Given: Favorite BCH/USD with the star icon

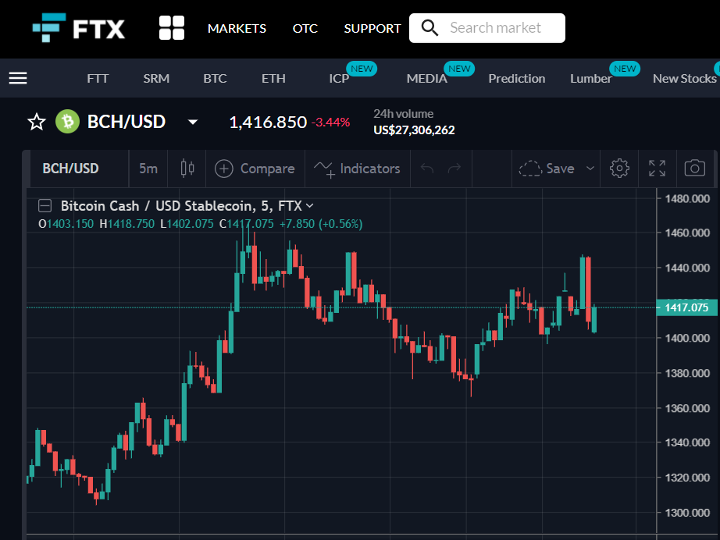Looking at the screenshot, I should coord(37,122).
